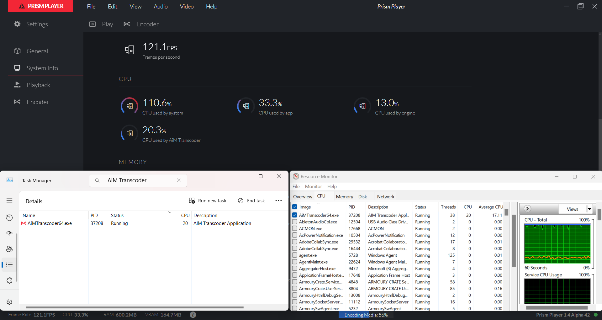Click the FPS frames per second icon
Image resolution: width=602 pixels, height=320 pixels.
point(129,50)
